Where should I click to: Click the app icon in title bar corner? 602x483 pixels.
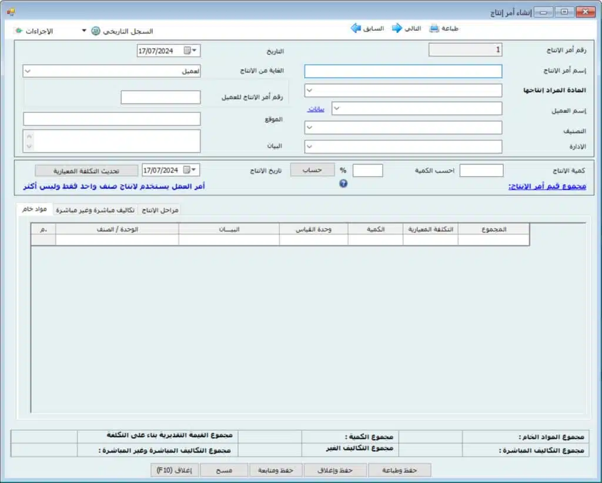pyautogui.click(x=11, y=12)
